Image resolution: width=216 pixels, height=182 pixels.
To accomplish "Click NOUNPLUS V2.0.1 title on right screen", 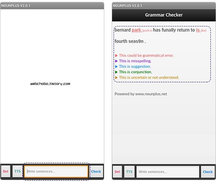I will [x=127, y=6].
